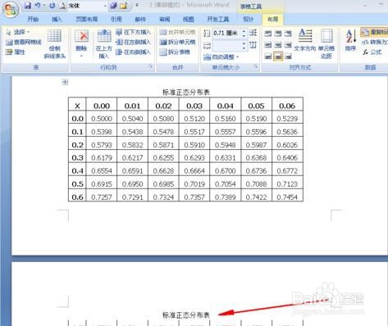
Task: Click 在右侧插入 (Insert Right)
Action: (x=133, y=52)
